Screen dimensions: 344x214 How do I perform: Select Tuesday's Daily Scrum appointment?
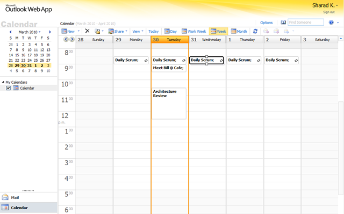tap(169, 60)
